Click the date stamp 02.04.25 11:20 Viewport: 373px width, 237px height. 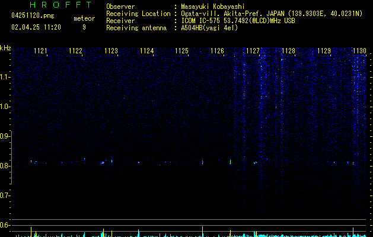pyautogui.click(x=36, y=27)
